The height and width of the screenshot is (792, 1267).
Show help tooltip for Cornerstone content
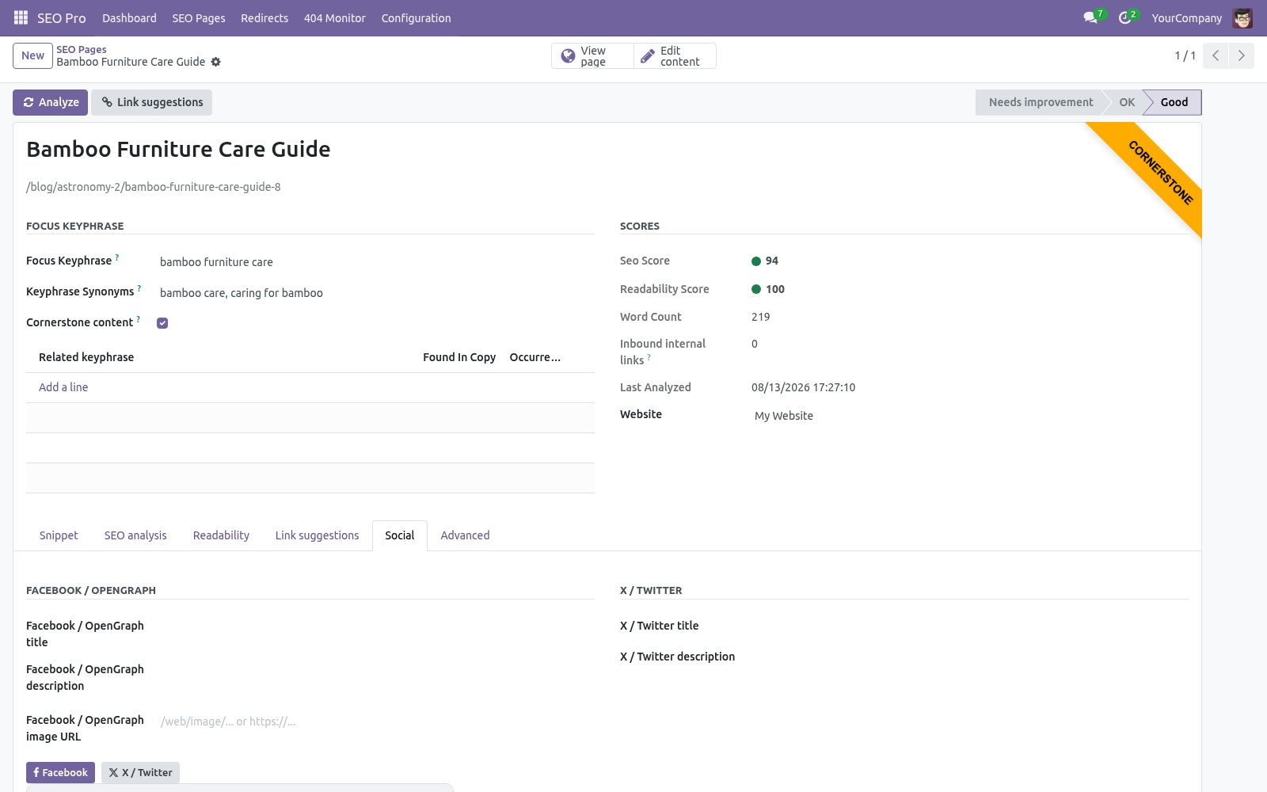tap(139, 319)
